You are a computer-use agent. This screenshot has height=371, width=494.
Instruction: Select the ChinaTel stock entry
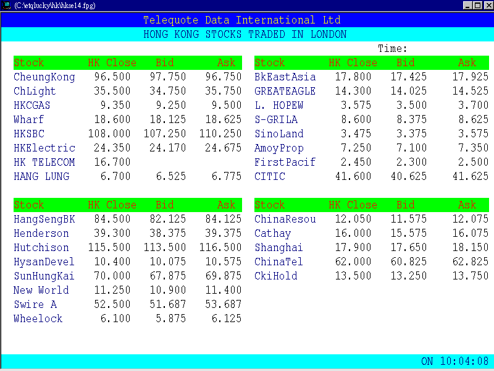(x=278, y=262)
